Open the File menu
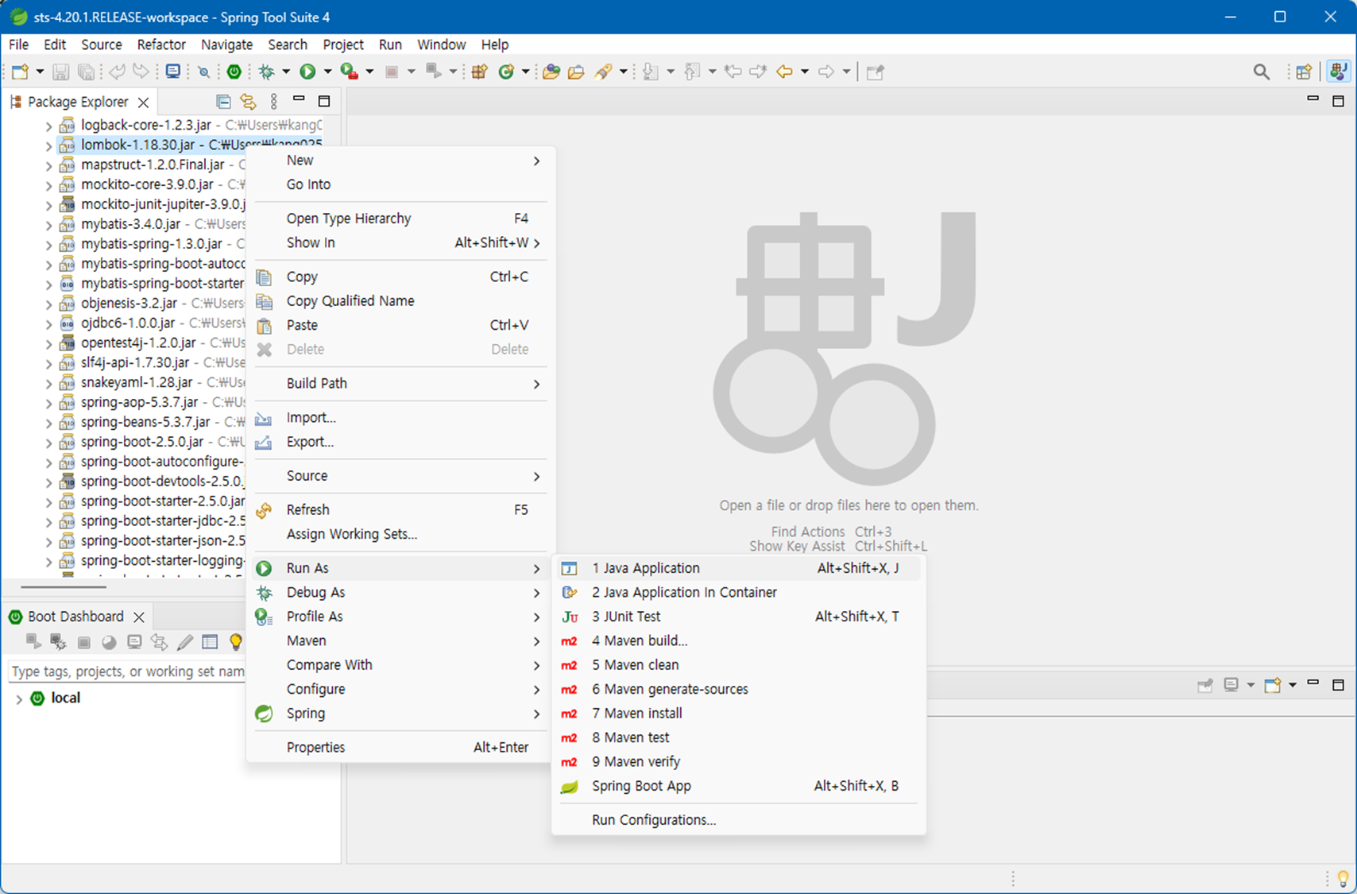 coord(18,45)
